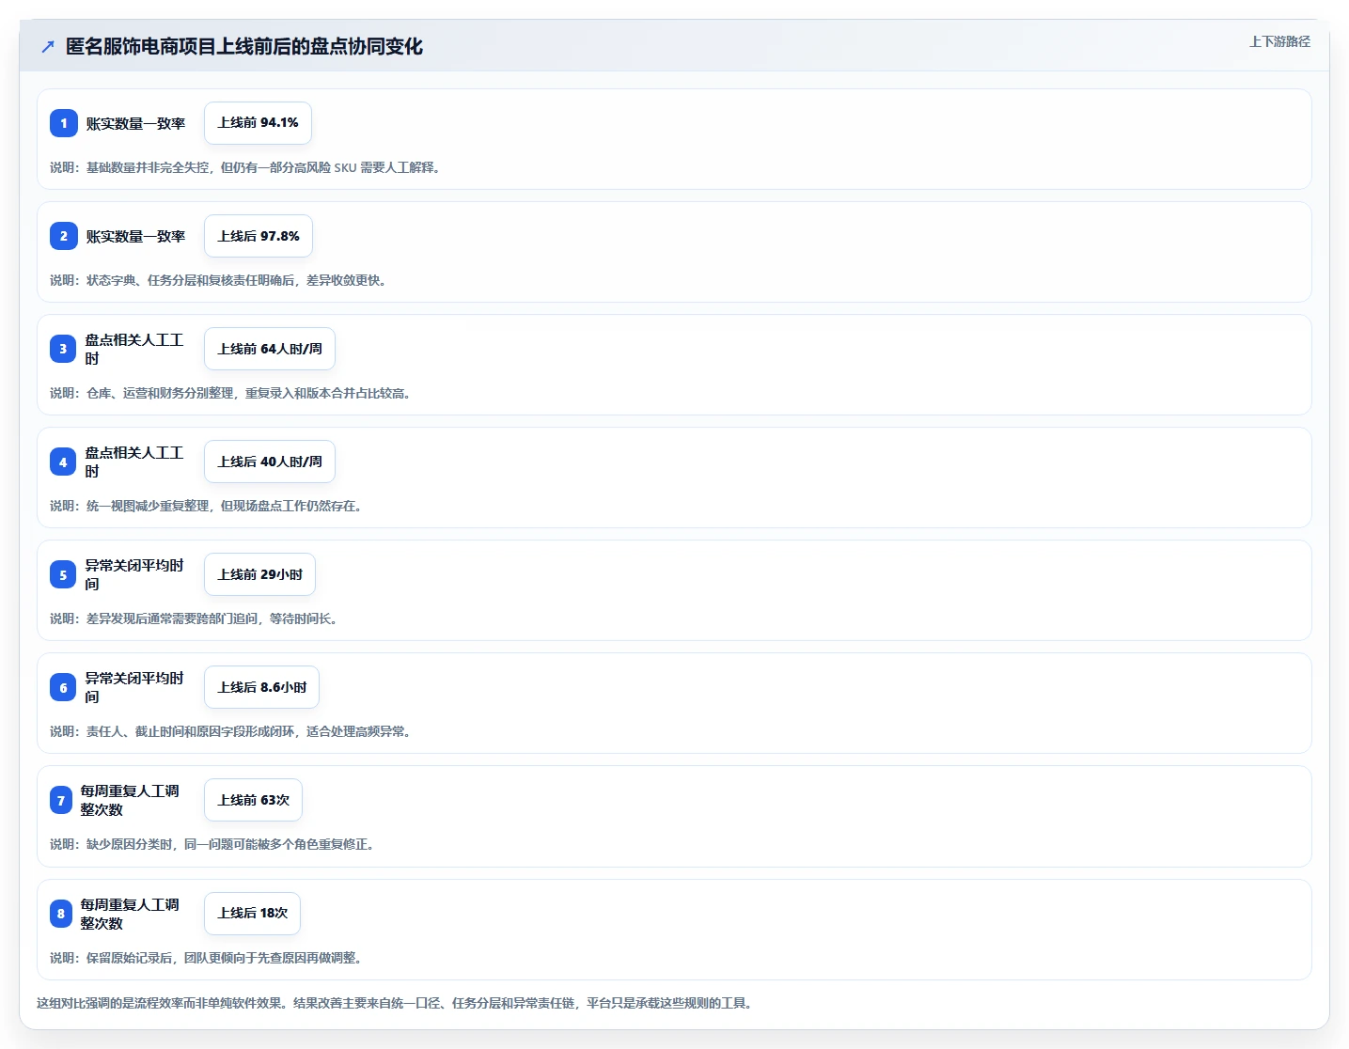Click the 异常关闭平均时间 label in row 5
The image size is (1349, 1049).
click(134, 574)
